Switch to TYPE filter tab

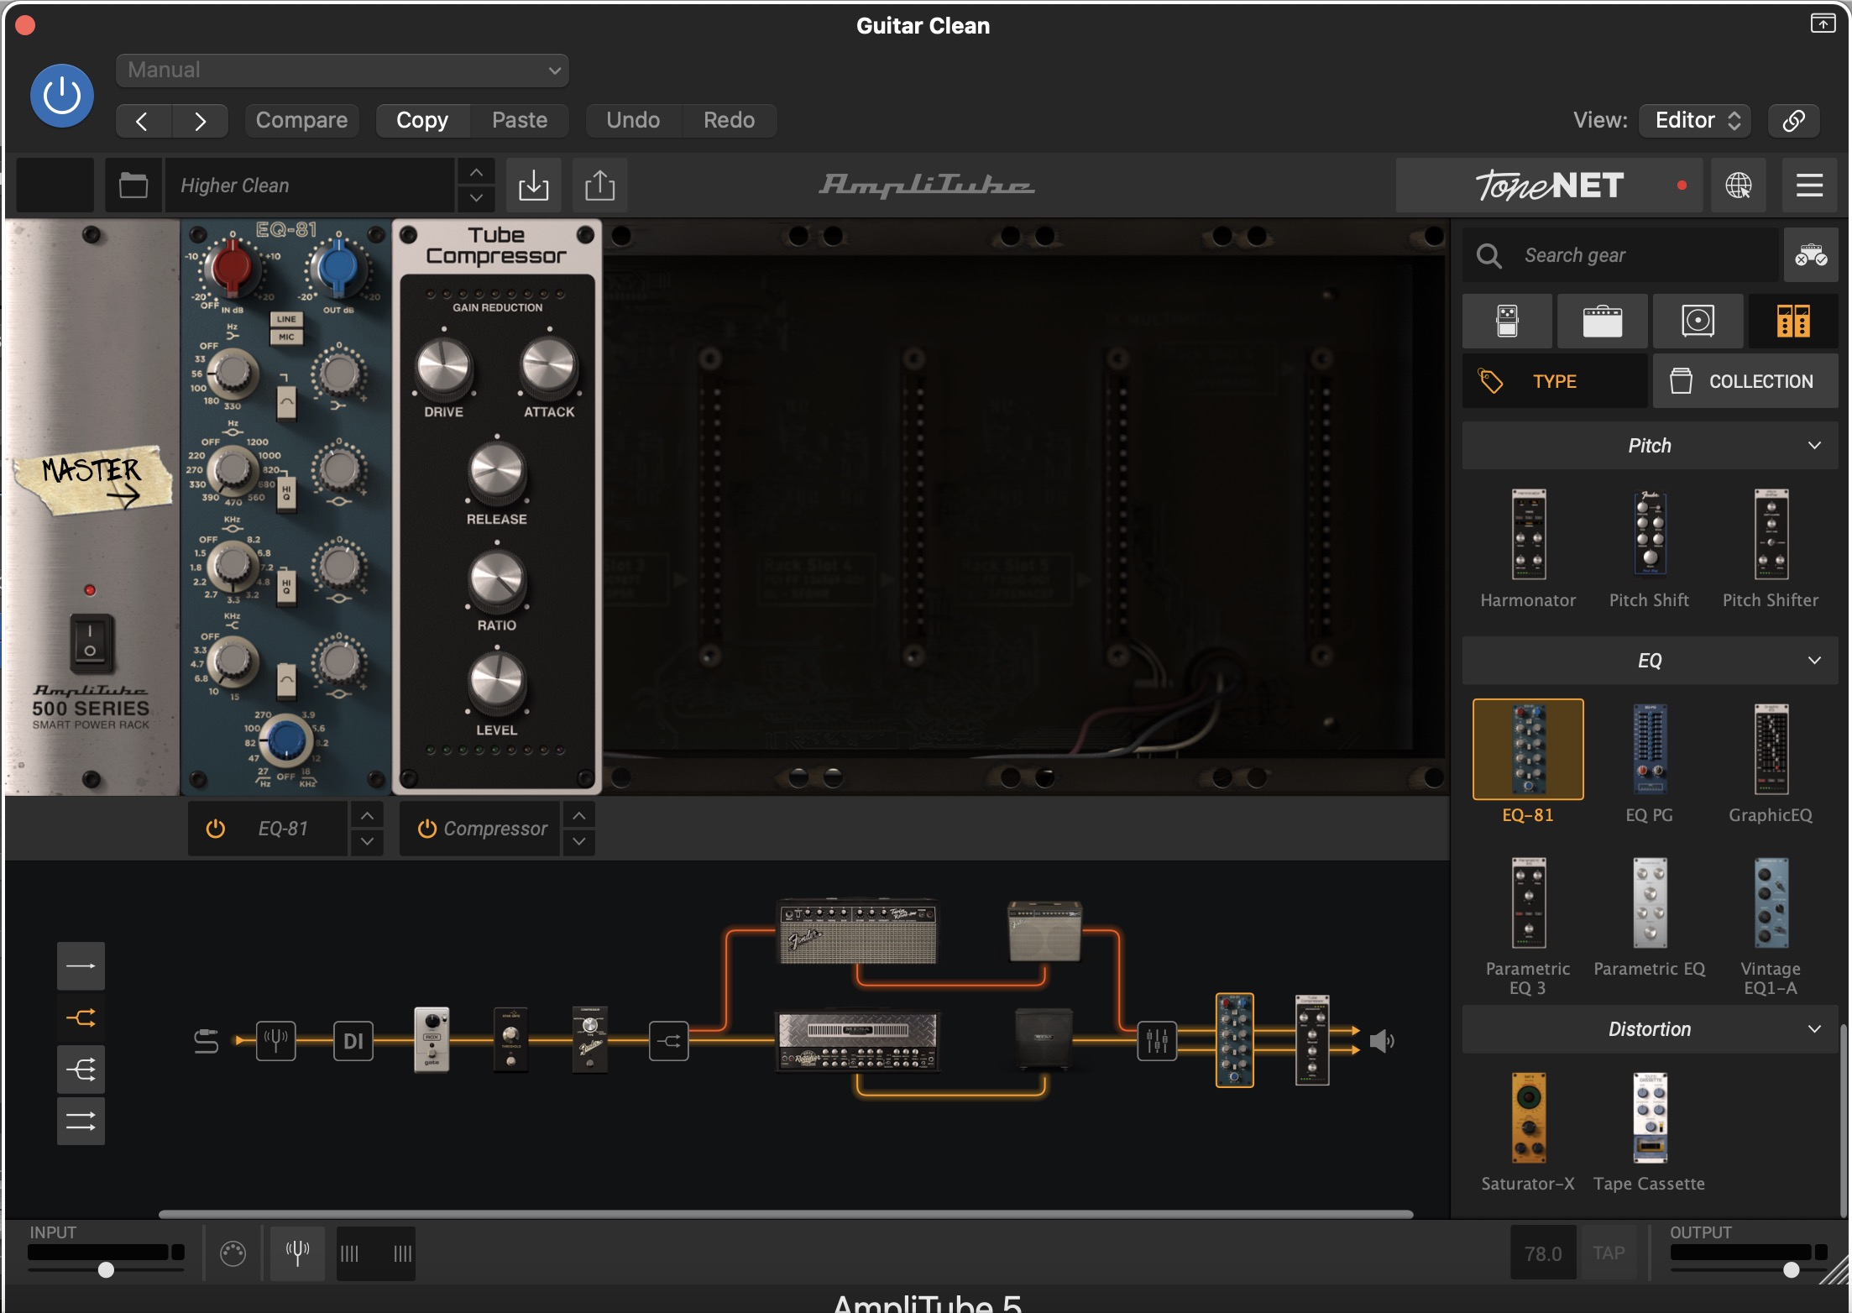click(1554, 381)
